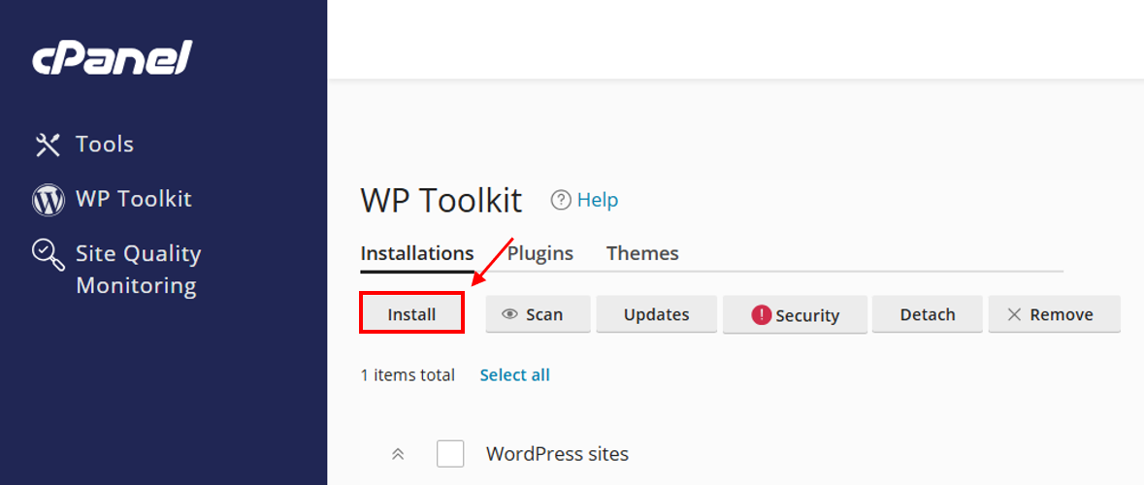Click the red exclamation Security icon

[761, 315]
